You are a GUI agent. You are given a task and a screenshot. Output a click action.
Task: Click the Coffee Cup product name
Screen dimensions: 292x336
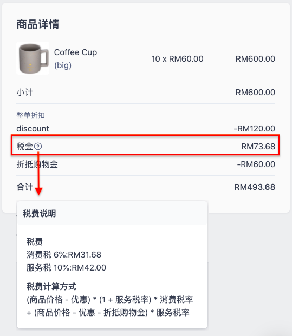pyautogui.click(x=75, y=52)
